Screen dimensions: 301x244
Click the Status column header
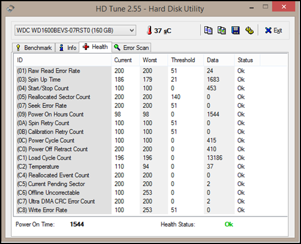click(x=247, y=60)
